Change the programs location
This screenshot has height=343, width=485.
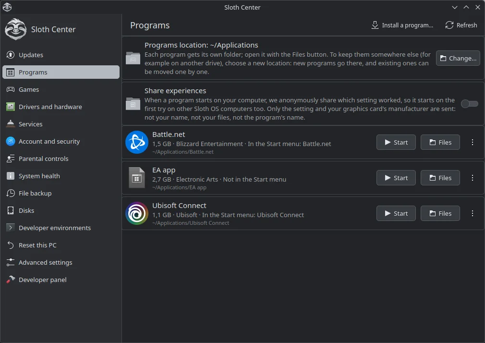(458, 58)
